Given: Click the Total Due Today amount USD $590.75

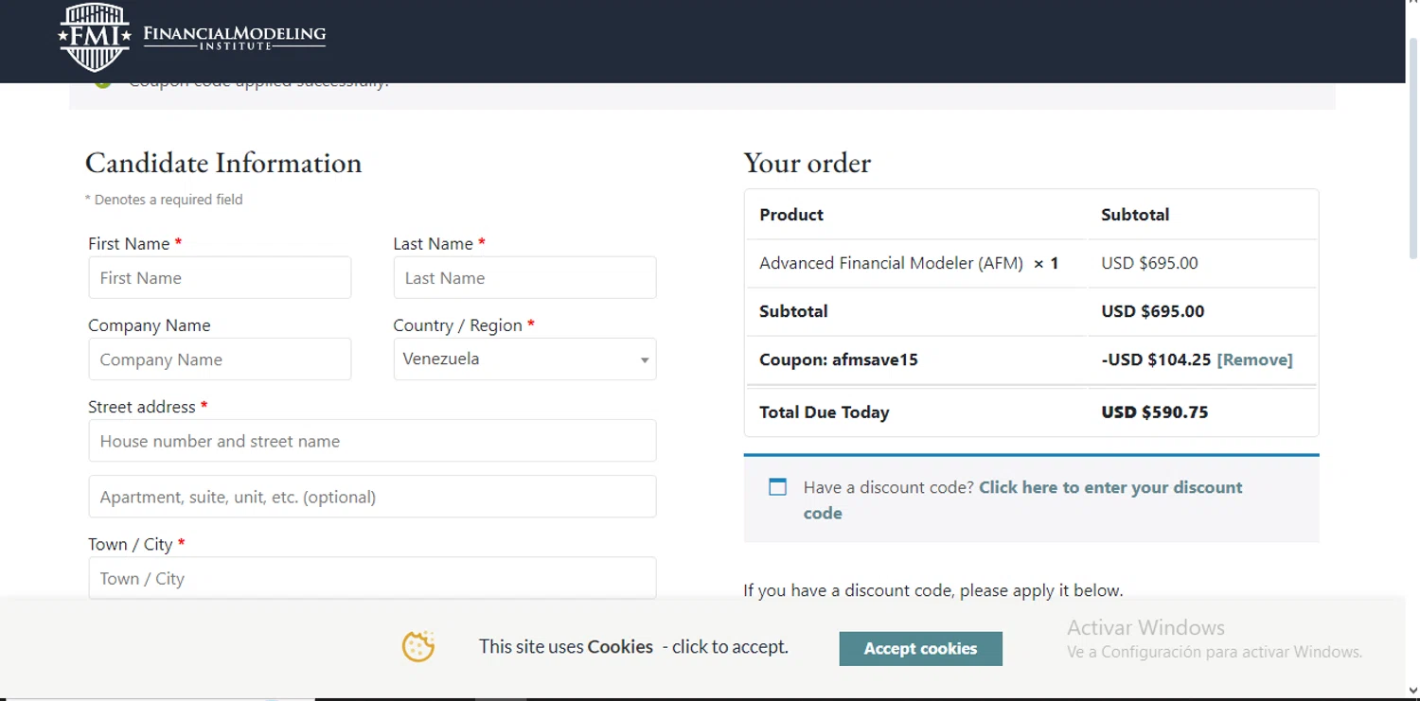Looking at the screenshot, I should [1154, 412].
